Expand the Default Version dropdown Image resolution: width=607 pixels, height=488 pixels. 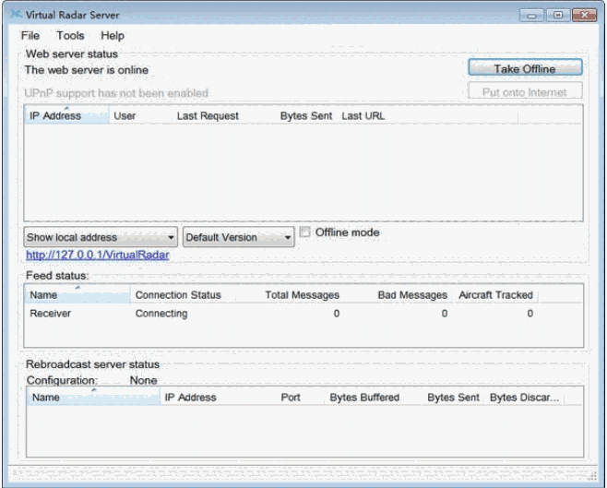[x=238, y=237]
